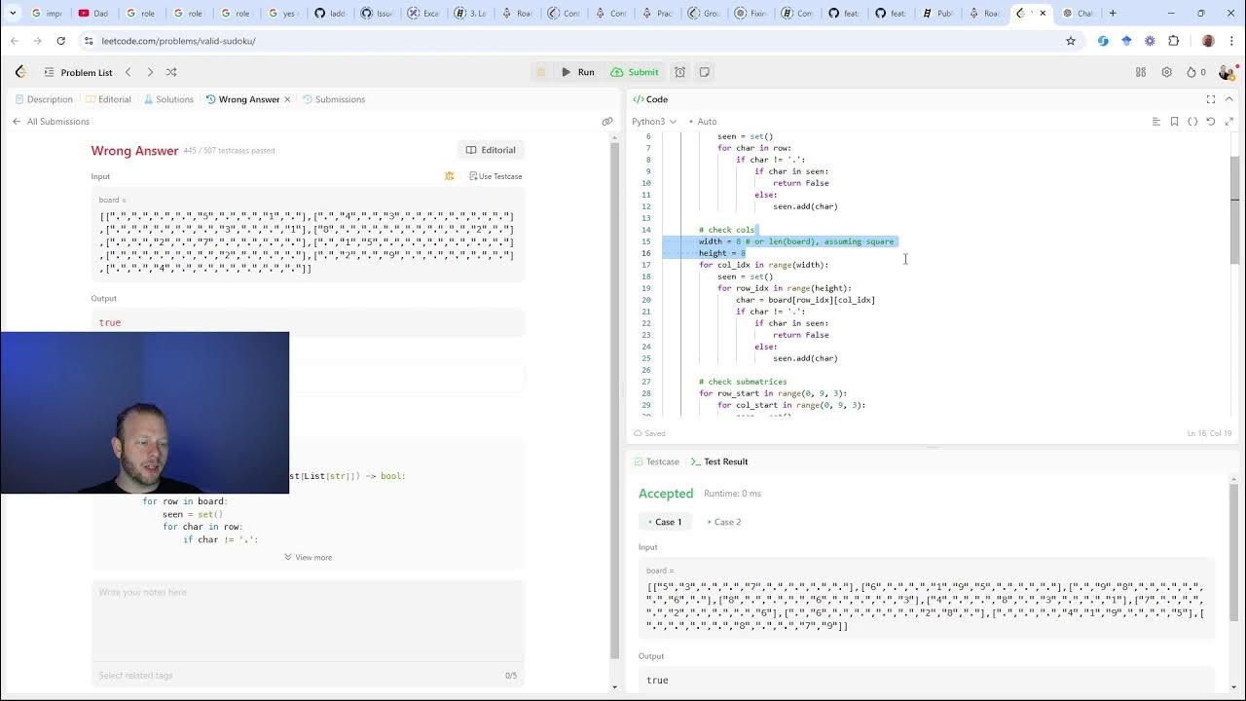Toggle the Auto save indicator
The width and height of the screenshot is (1246, 701).
[703, 122]
